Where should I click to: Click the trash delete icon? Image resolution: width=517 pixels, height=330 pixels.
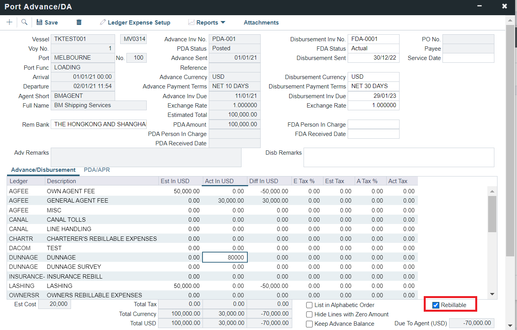(x=79, y=23)
